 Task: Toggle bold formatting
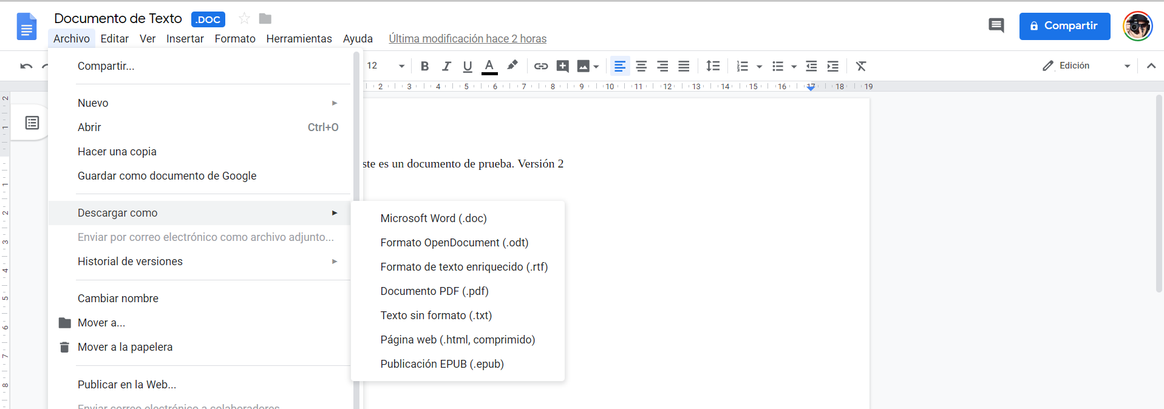pyautogui.click(x=425, y=66)
